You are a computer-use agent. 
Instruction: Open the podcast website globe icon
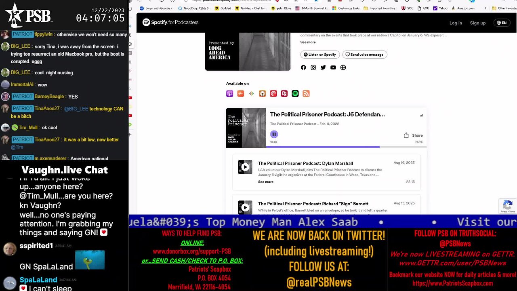click(x=343, y=67)
